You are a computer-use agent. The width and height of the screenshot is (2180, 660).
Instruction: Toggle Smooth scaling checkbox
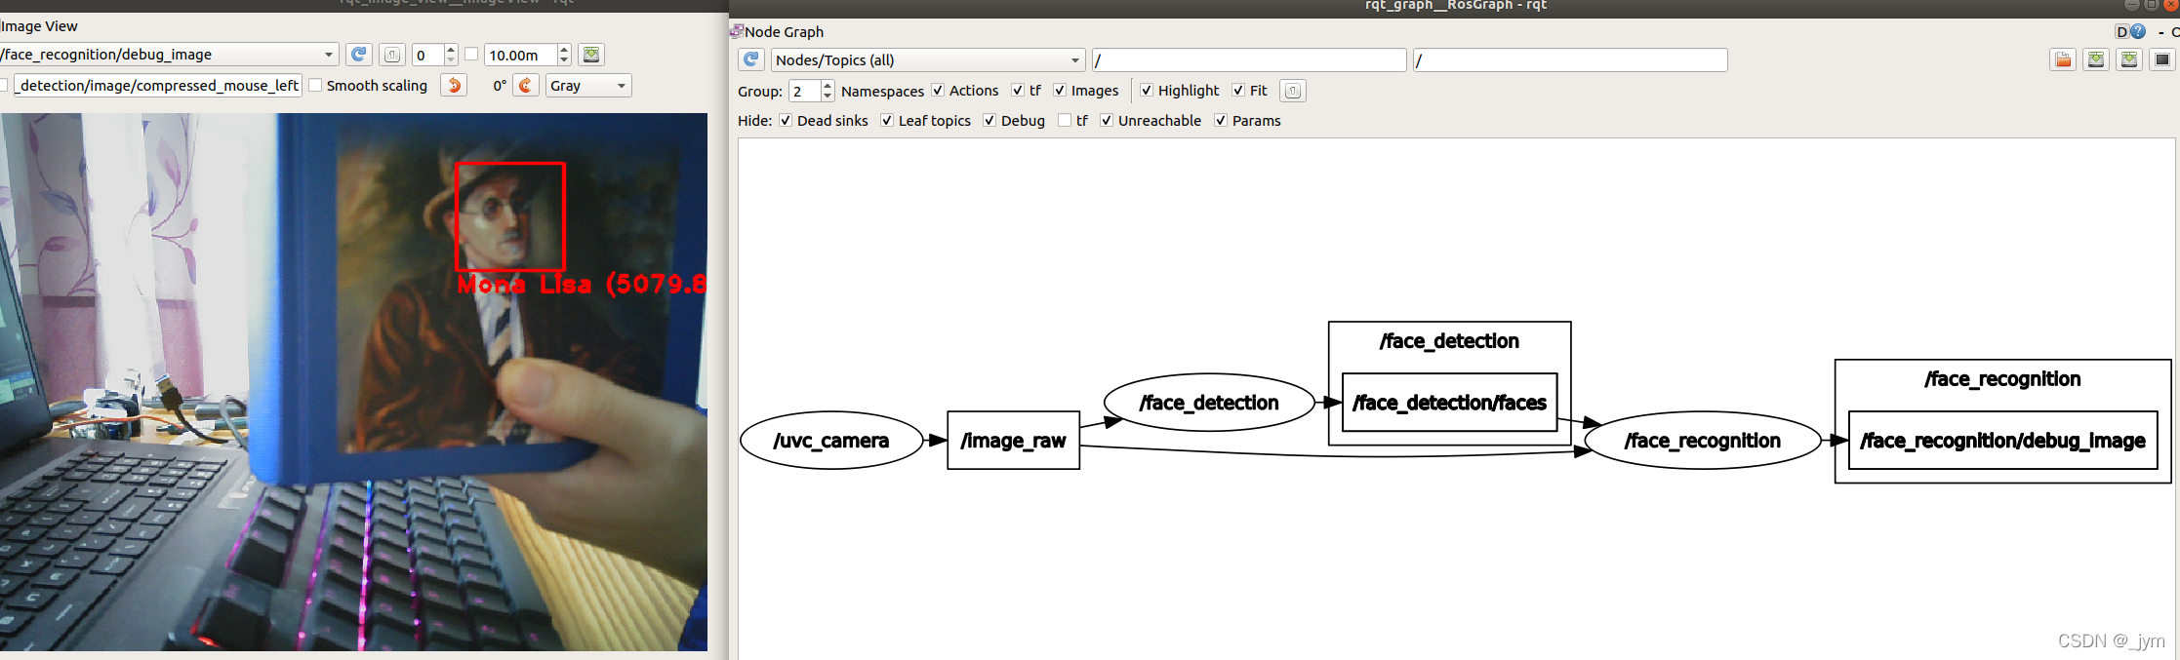[x=315, y=86]
